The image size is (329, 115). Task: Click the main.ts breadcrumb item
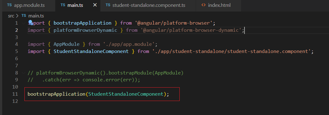coord(36,16)
